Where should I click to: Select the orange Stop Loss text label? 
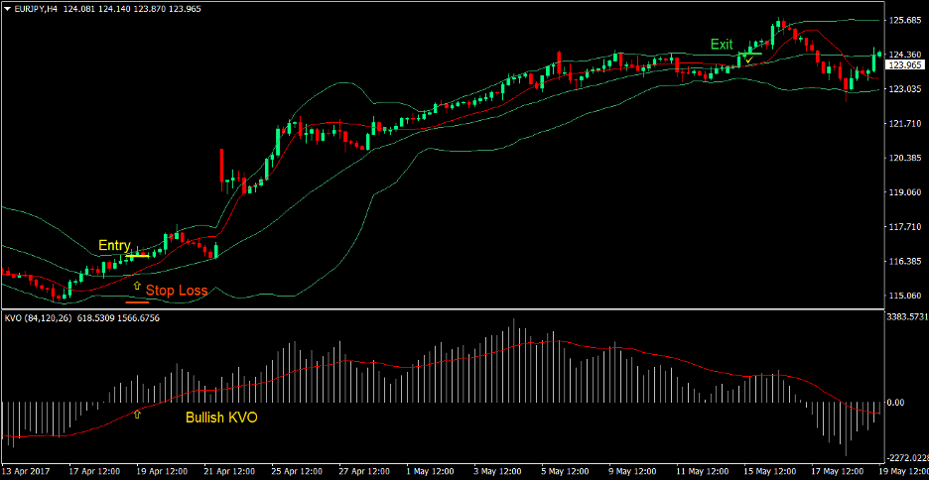[x=177, y=291]
